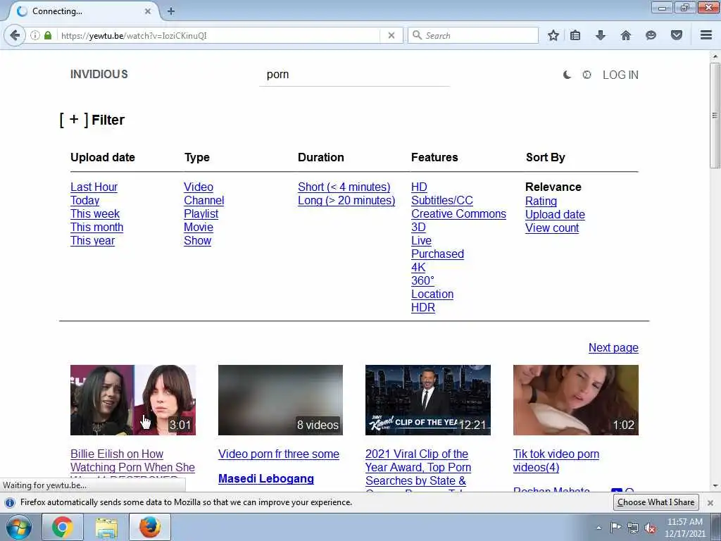Go to Firefox home page icon
This screenshot has width=721, height=541.
pos(625,35)
